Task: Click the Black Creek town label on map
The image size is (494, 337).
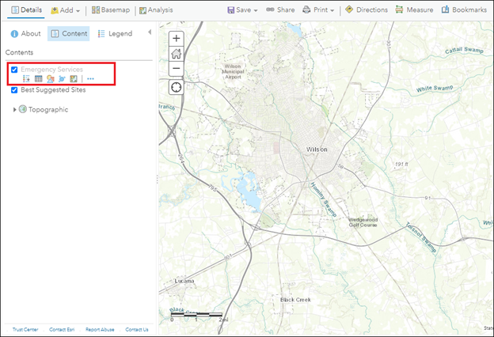Action: click(295, 300)
